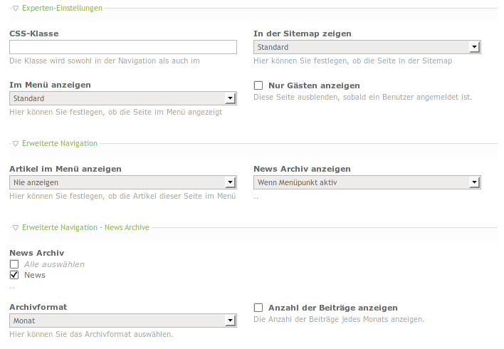Collapse Erweiterte Navigation - News Archive triangle
The height and width of the screenshot is (349, 504).
point(16,228)
